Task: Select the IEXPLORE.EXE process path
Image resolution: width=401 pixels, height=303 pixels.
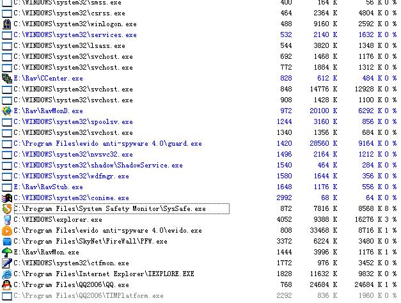Action: click(x=104, y=274)
